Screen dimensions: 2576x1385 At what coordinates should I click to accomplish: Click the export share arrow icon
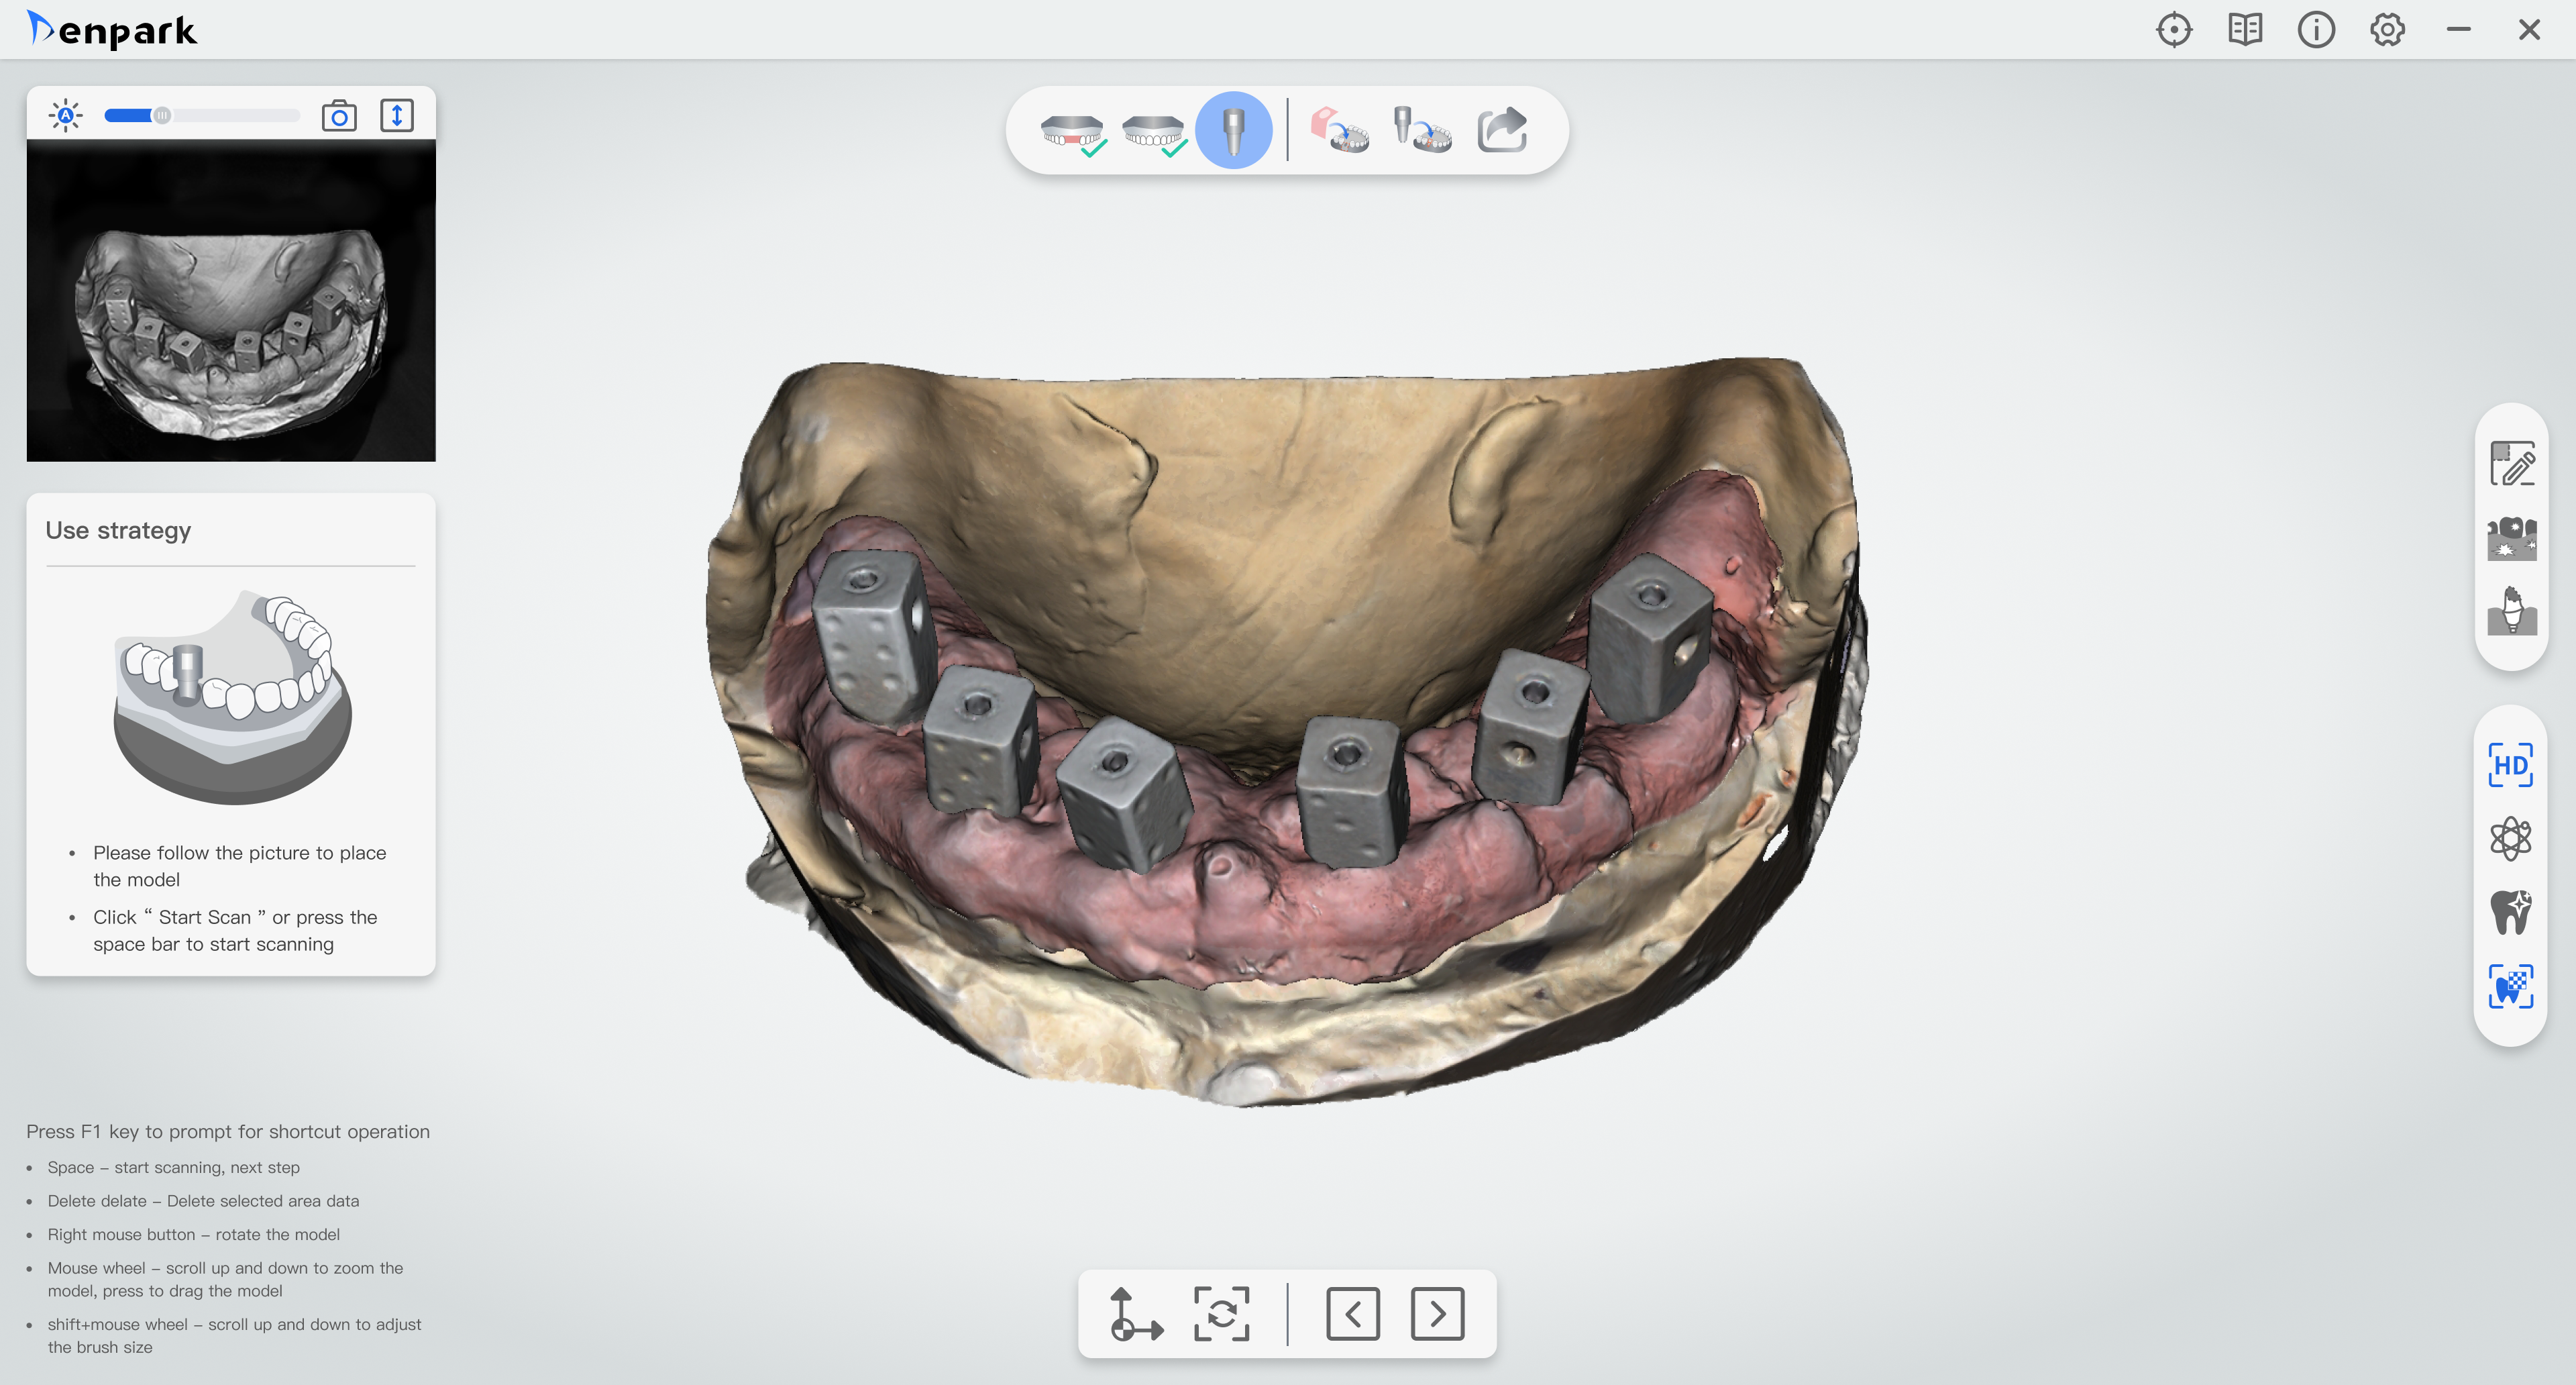tap(1502, 131)
